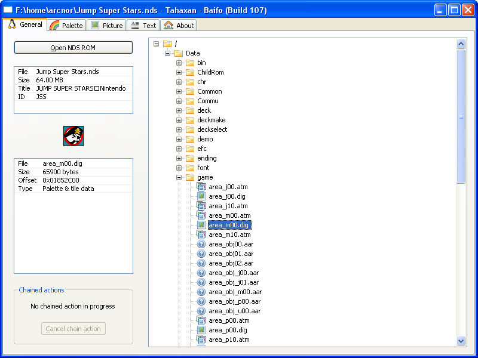This screenshot has width=478, height=358.
Task: Expand the Common folder
Action: pos(179,91)
